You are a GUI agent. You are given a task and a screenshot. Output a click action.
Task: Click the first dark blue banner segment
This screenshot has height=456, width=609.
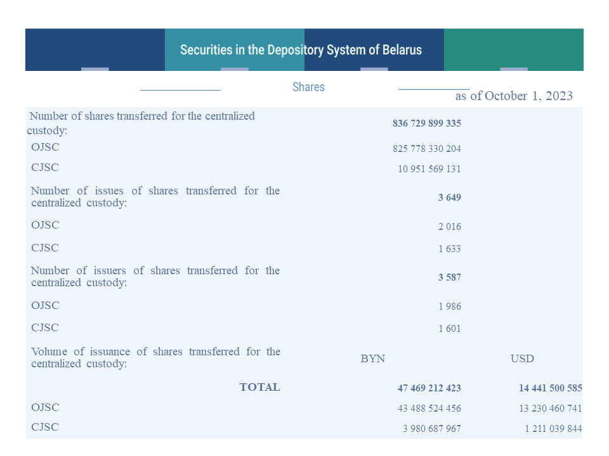95,49
